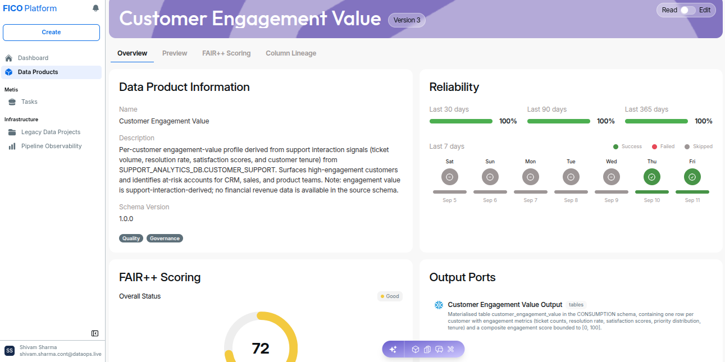Click the Shivam Sharma user name

(x=38, y=347)
